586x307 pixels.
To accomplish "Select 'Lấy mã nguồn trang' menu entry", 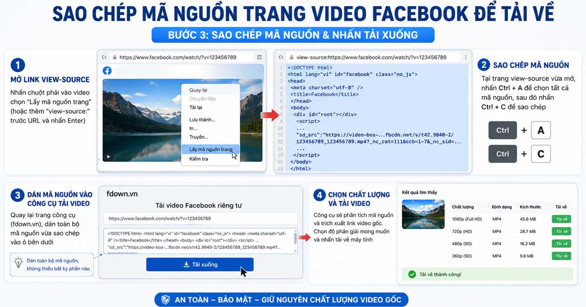I will (210, 149).
